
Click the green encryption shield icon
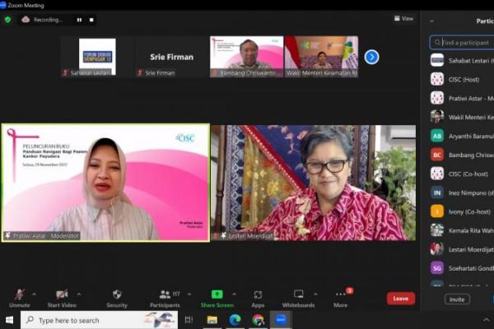[x=8, y=19]
